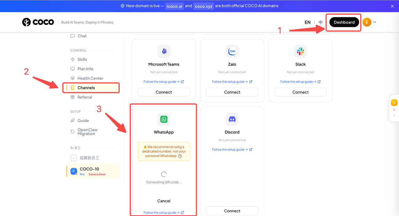399x216 pixels.
Task: Click the Slack logo icon
Action: [300, 51]
